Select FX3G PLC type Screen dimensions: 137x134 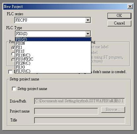[53, 67]
